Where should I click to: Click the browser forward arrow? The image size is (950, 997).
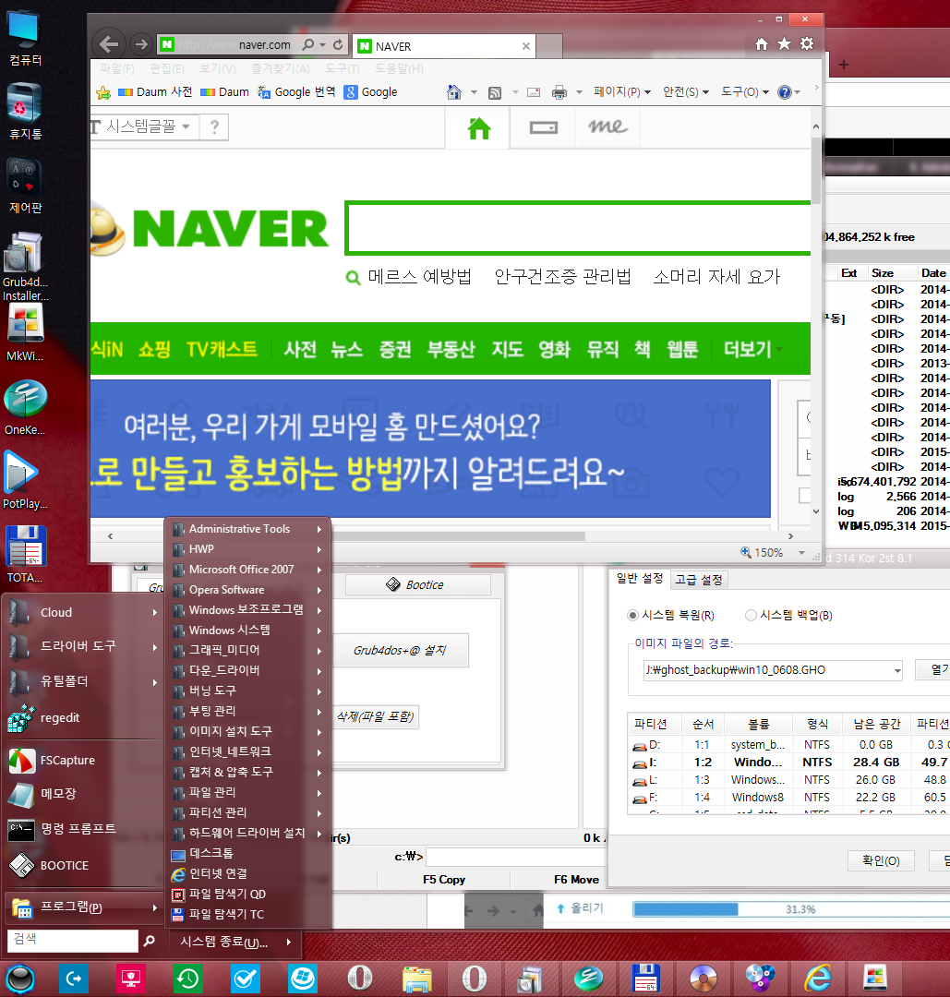click(x=141, y=44)
